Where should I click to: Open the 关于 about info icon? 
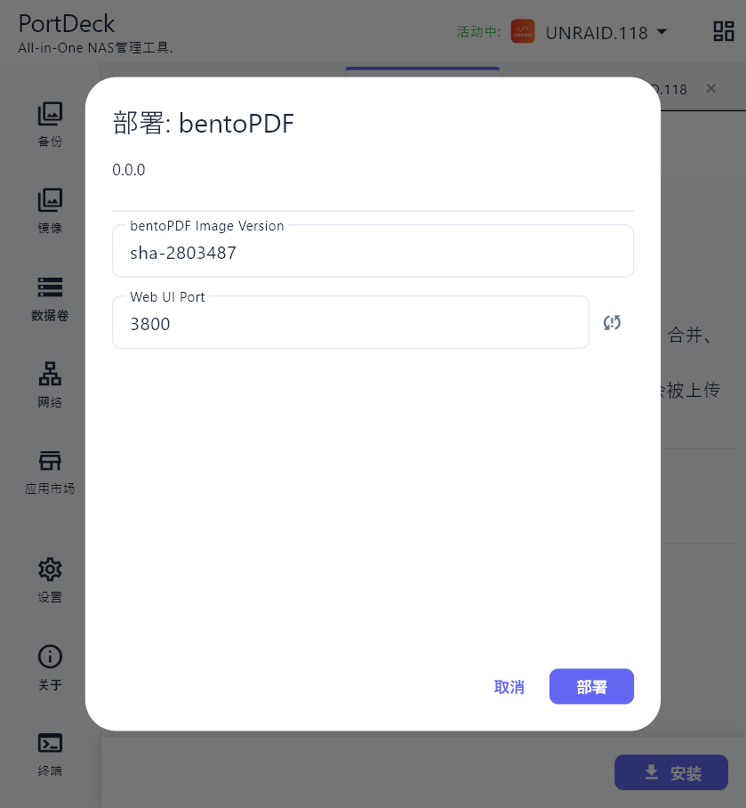pos(50,657)
